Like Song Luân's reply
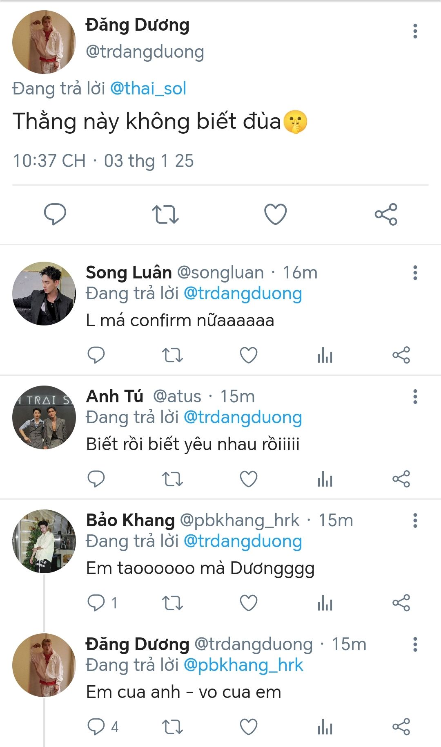 coord(248,355)
